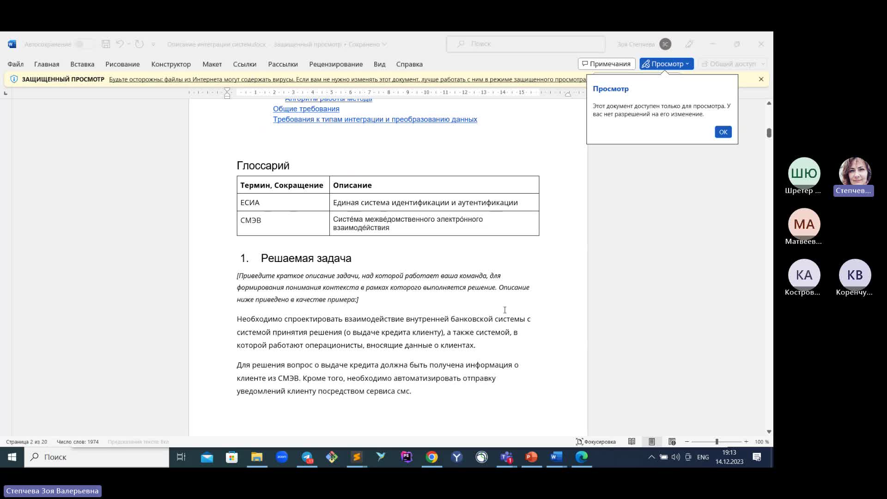Switch to the Рассылки tab
The height and width of the screenshot is (499, 887).
pyautogui.click(x=283, y=64)
